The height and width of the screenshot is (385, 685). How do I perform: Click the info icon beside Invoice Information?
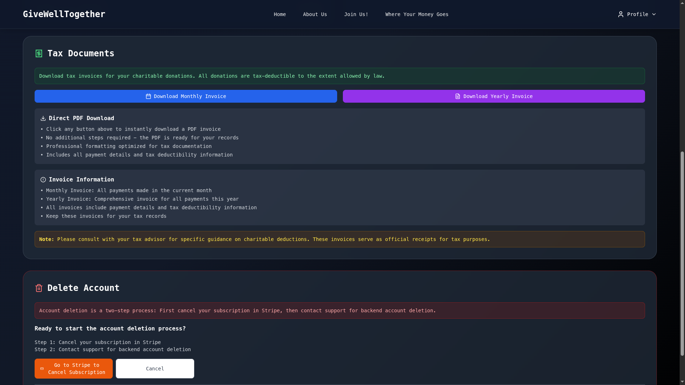(x=43, y=180)
